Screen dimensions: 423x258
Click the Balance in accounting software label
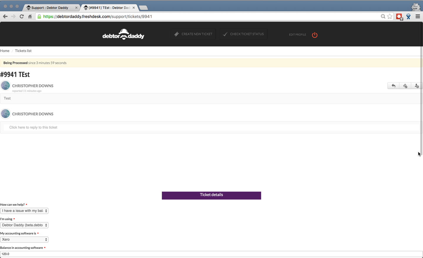pyautogui.click(x=21, y=248)
